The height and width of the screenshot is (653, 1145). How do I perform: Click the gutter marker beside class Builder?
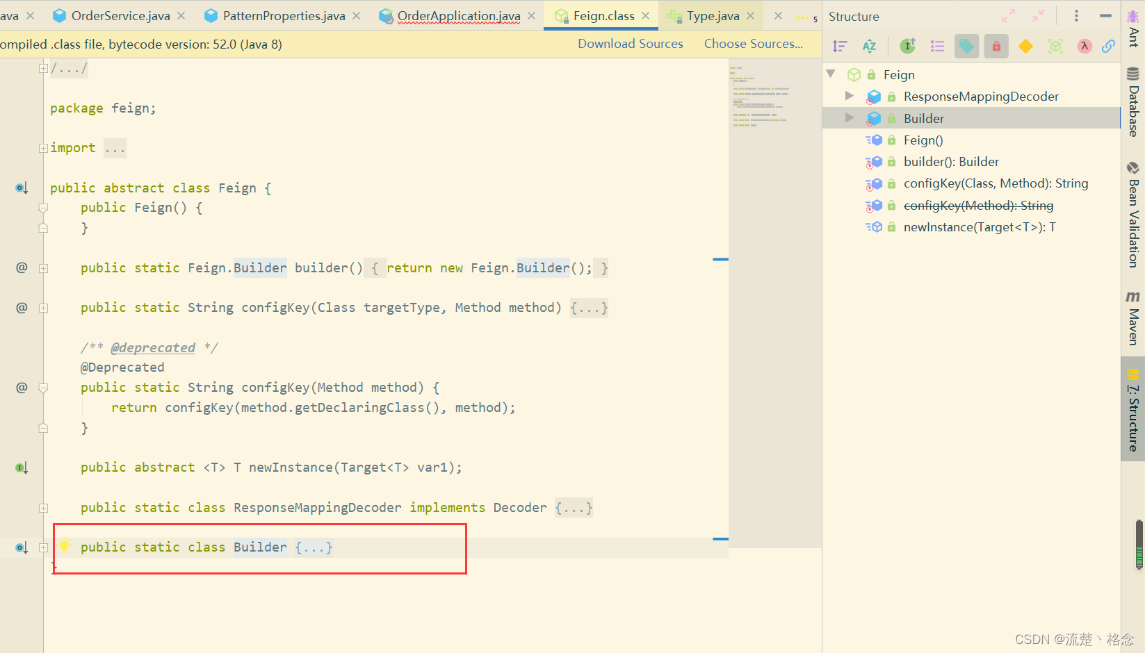pyautogui.click(x=22, y=547)
